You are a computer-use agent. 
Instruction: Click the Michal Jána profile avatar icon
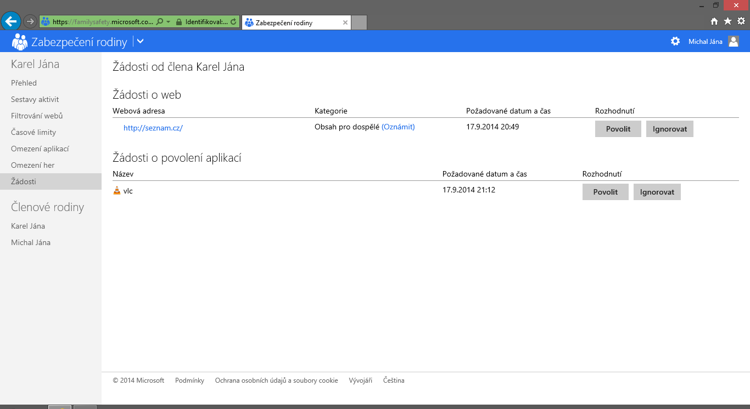734,41
